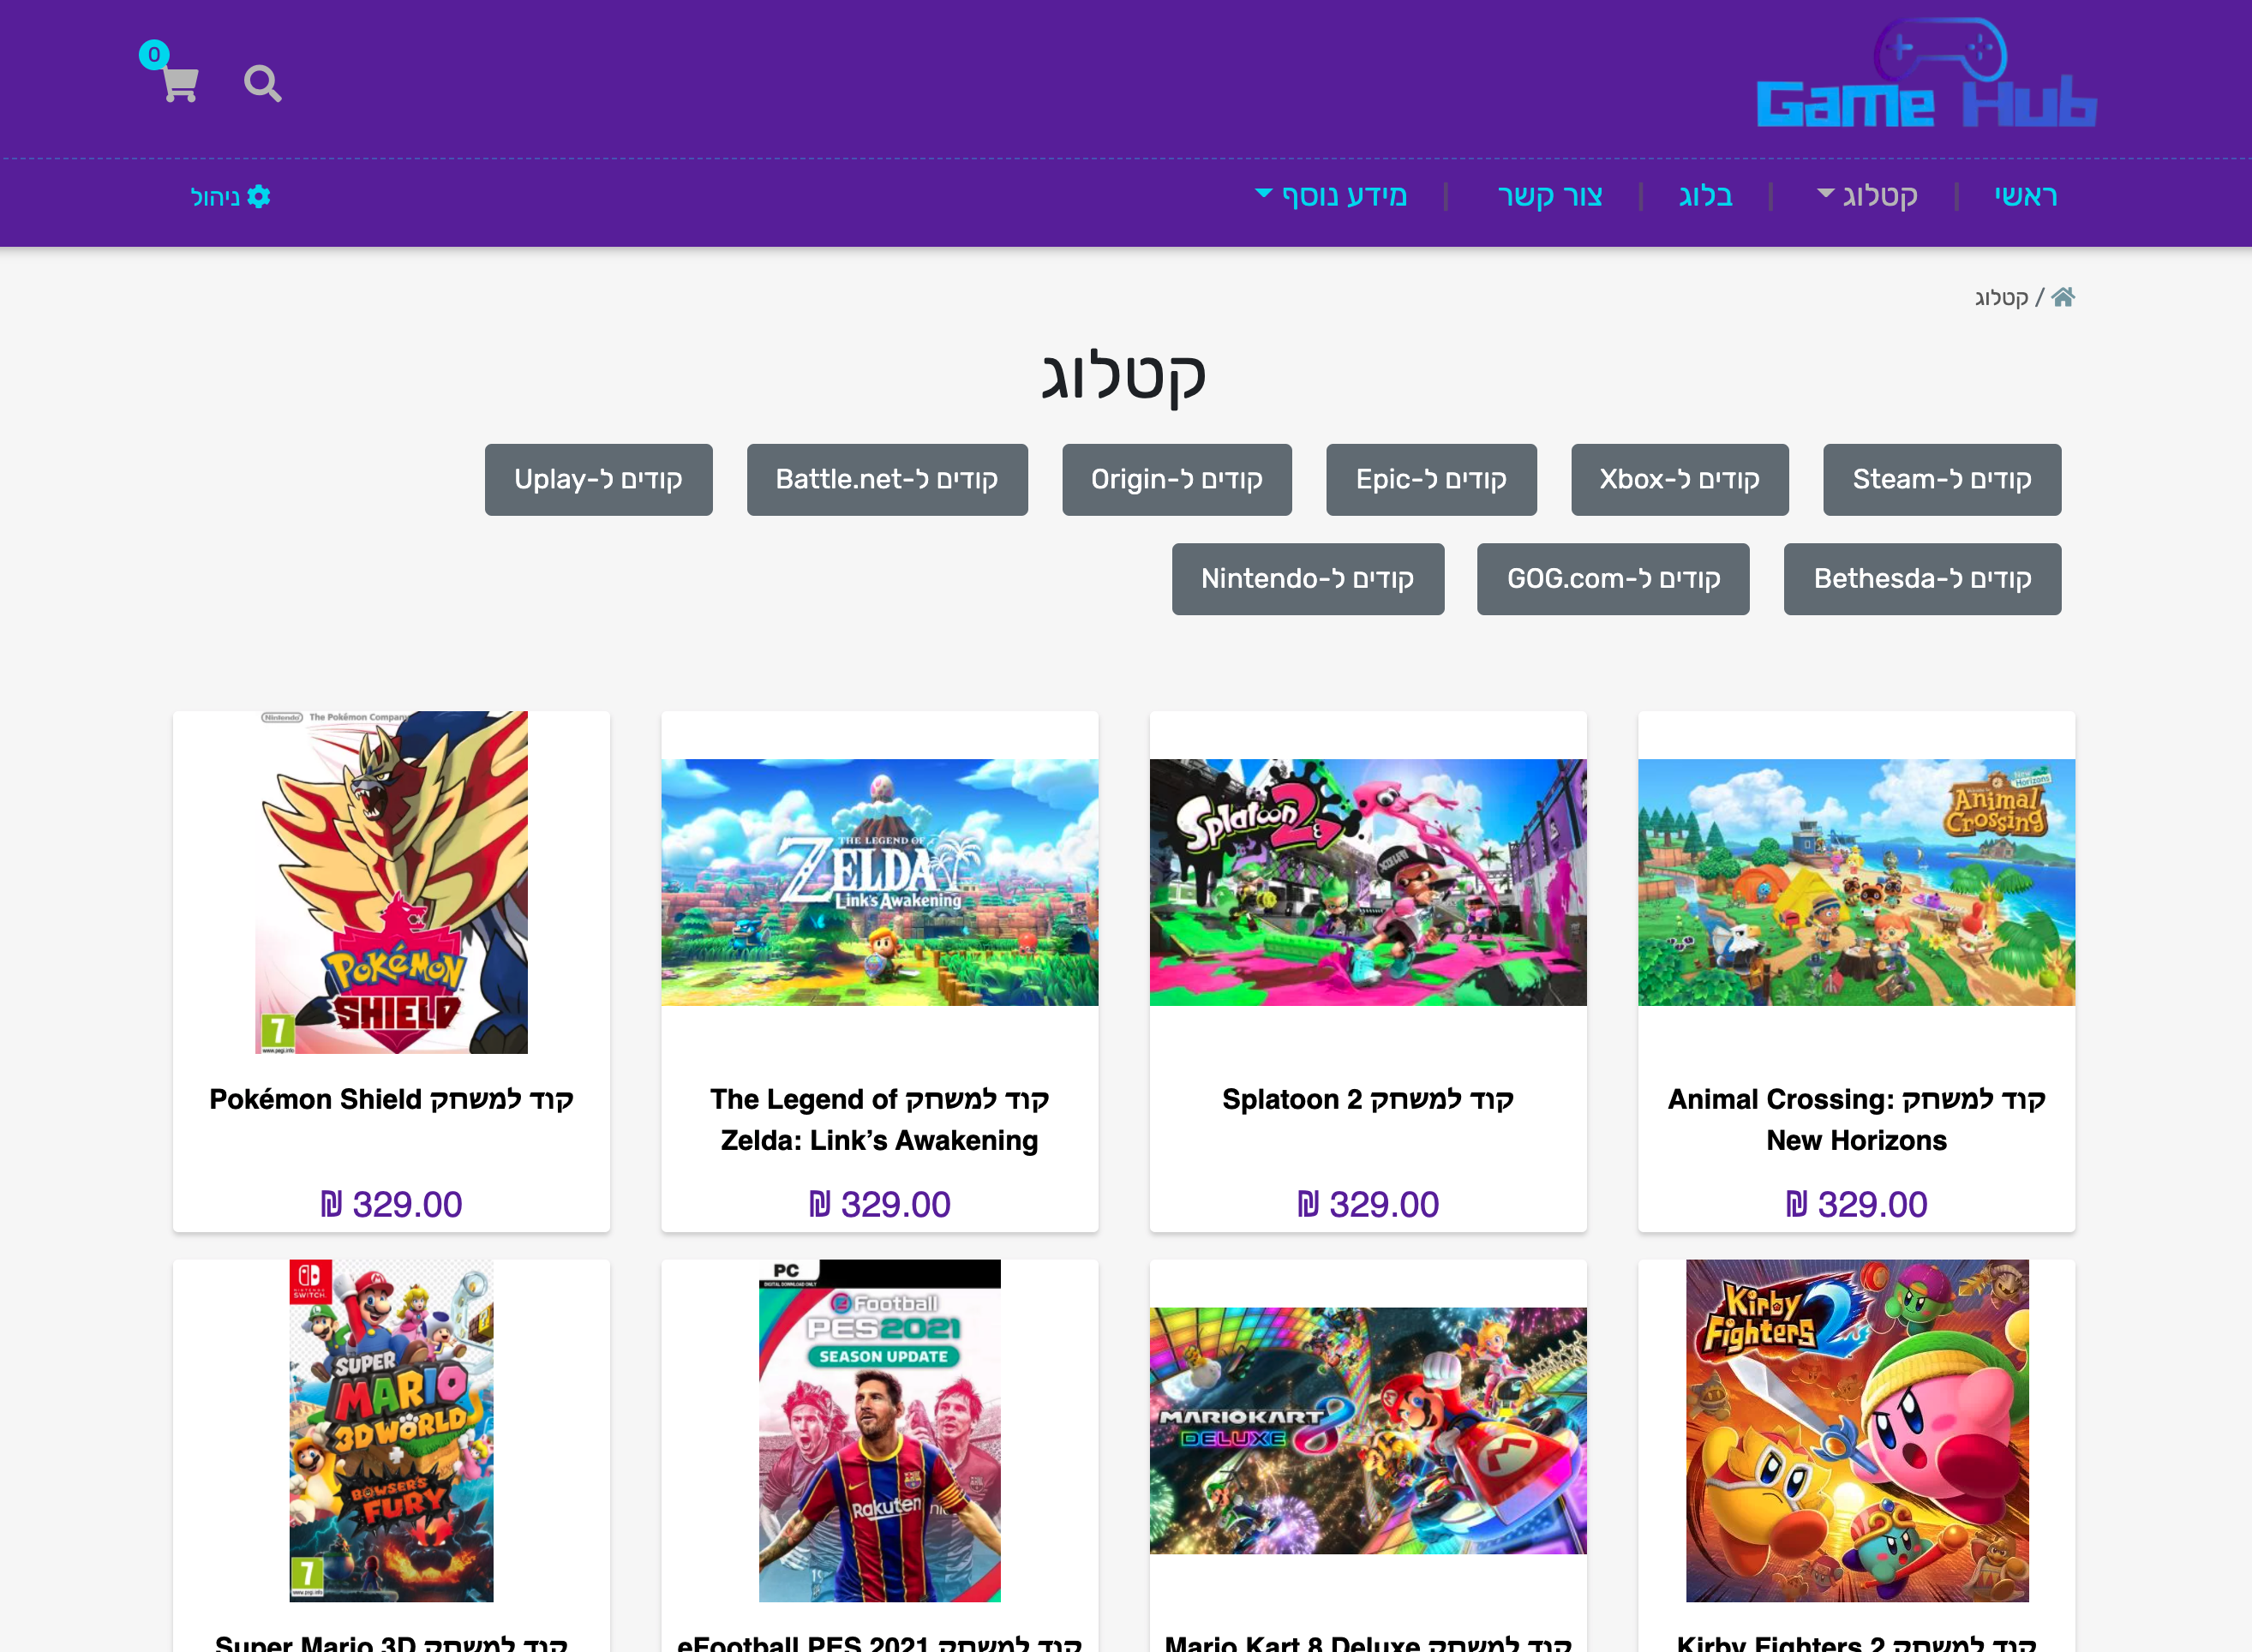Choose the Nintendo codes category
The image size is (2252, 1652).
pos(1307,579)
